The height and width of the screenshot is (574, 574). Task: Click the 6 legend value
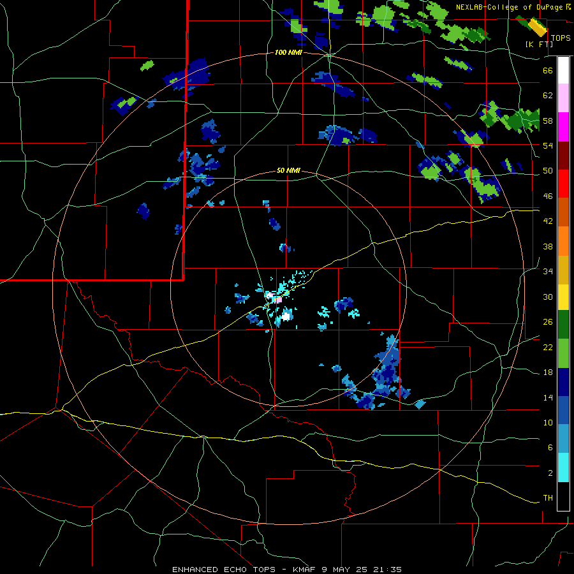tap(550, 448)
